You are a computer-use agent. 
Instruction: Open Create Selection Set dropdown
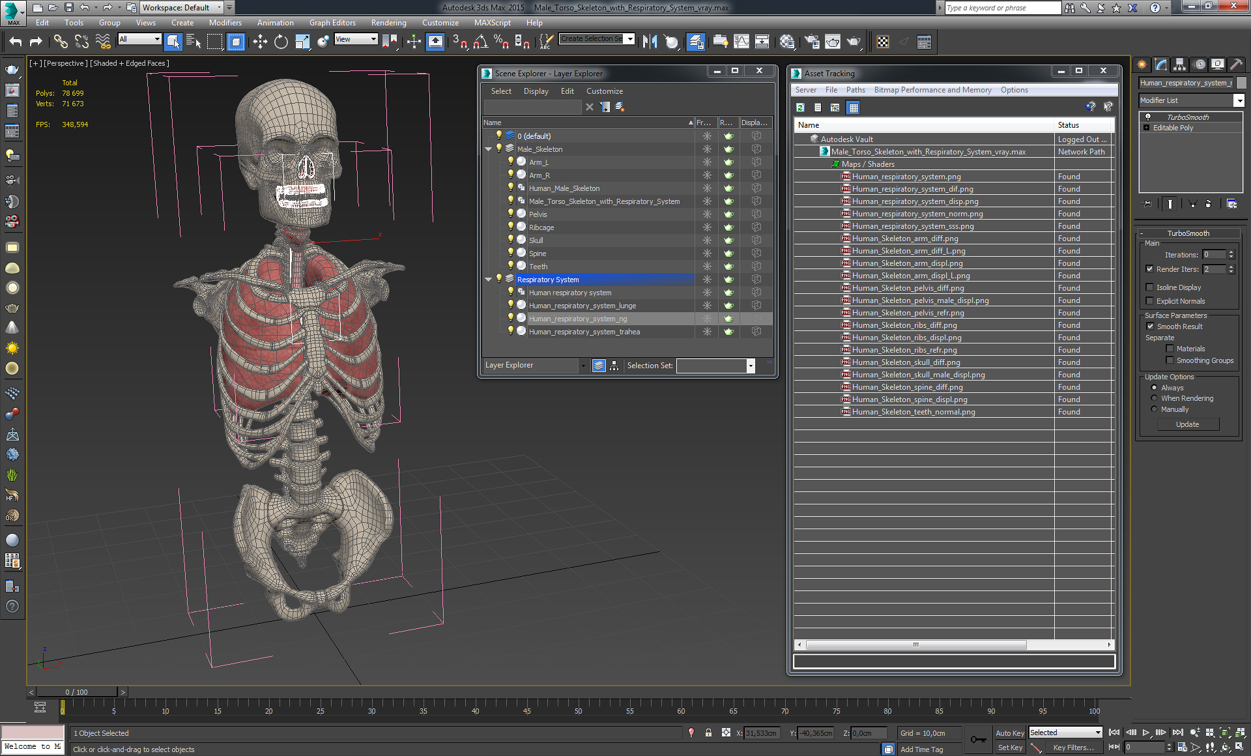point(630,39)
